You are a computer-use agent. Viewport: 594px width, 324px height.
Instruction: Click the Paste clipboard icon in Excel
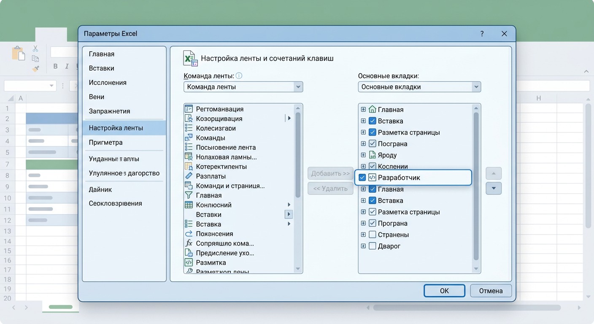pos(18,54)
